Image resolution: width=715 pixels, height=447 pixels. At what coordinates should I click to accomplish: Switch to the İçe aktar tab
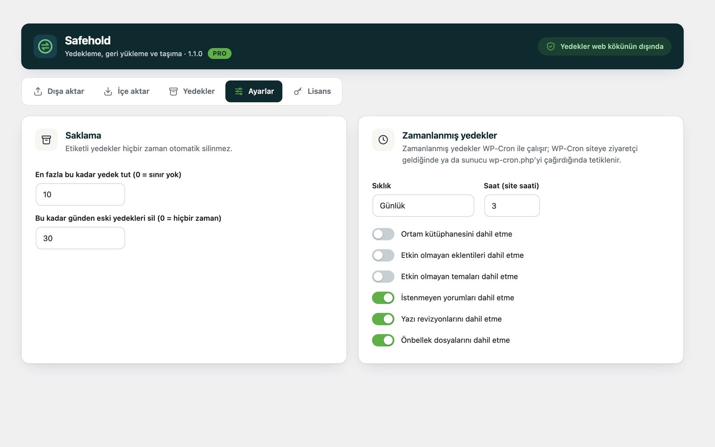[126, 91]
